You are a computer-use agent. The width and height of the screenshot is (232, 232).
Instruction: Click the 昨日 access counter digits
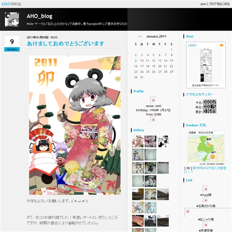point(210,107)
